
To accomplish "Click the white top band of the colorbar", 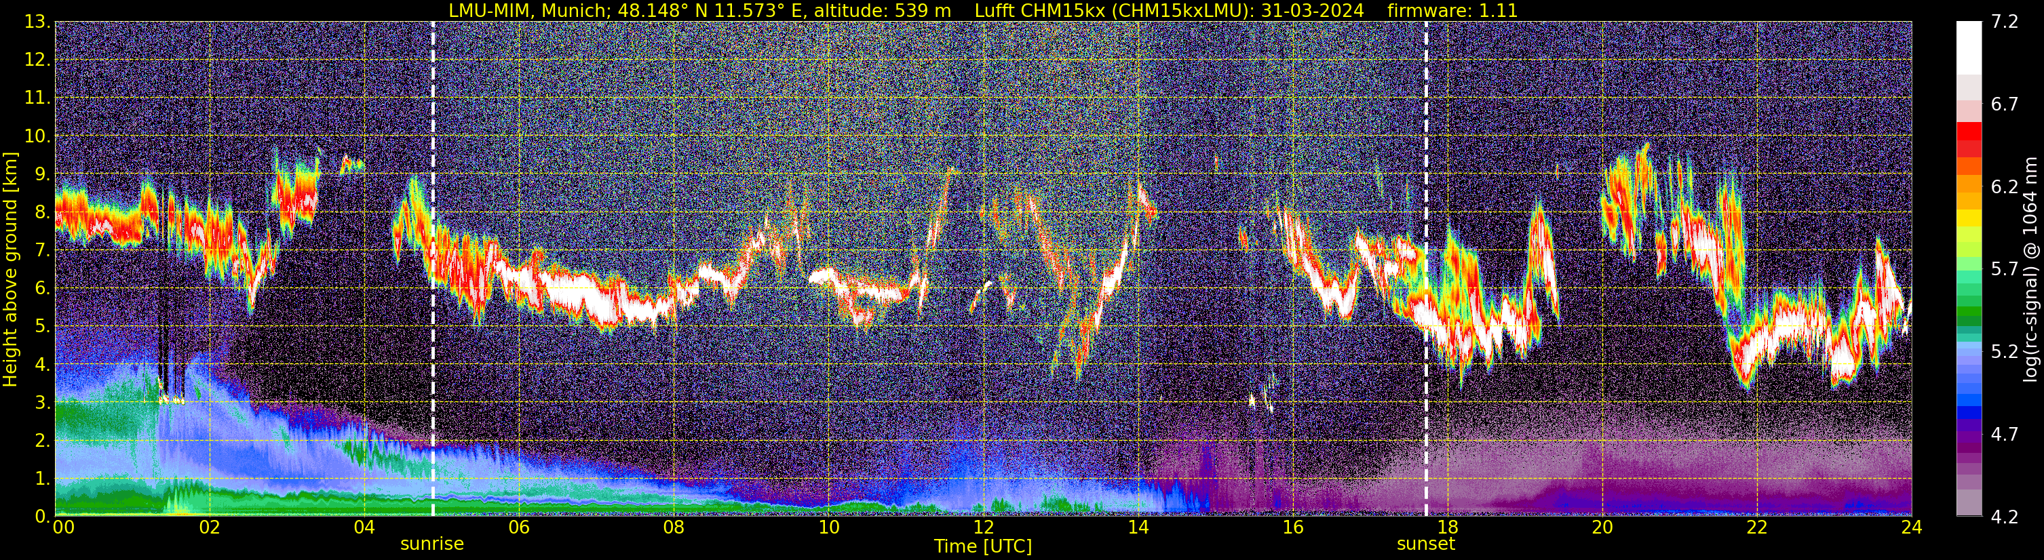I will click(x=1969, y=47).
